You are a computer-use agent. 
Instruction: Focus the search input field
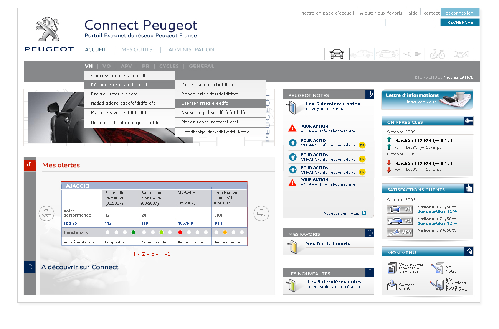pyautogui.click(x=411, y=22)
